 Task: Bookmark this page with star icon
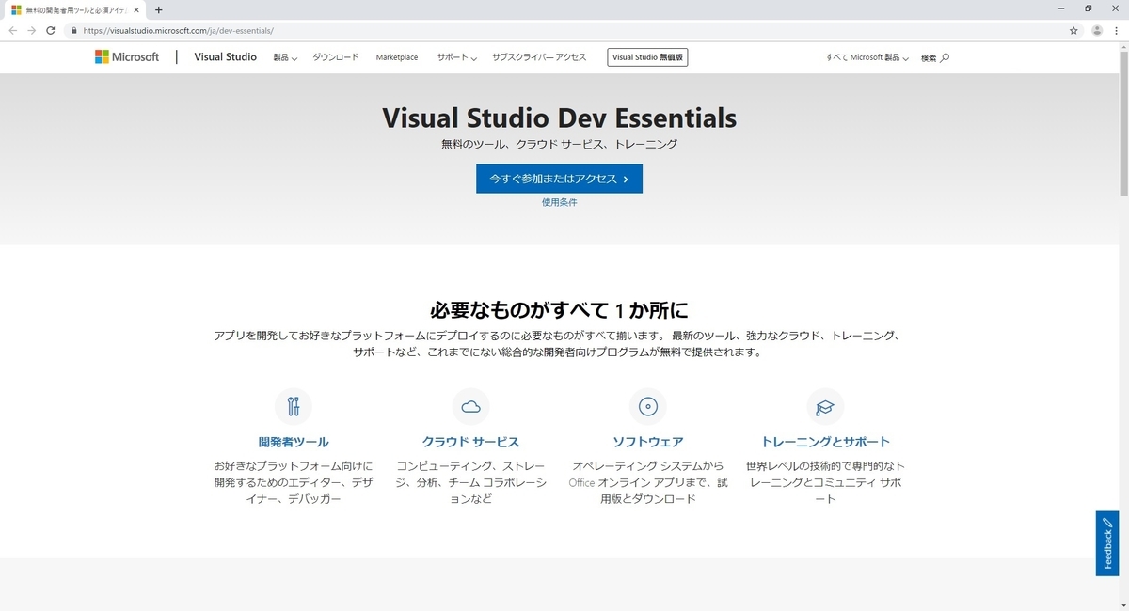(x=1073, y=30)
